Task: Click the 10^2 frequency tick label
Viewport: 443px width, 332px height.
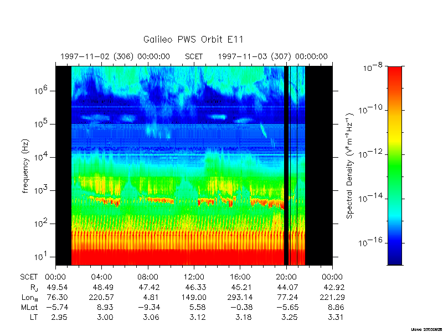Action: click(x=42, y=223)
